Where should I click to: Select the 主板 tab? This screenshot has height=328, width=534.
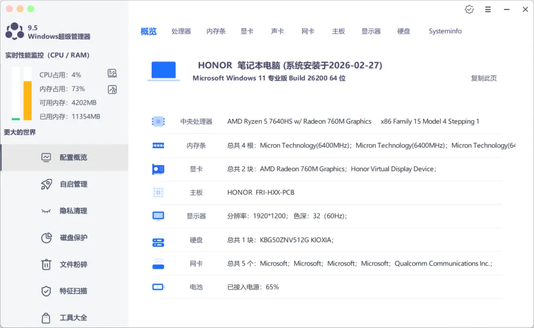click(x=339, y=31)
